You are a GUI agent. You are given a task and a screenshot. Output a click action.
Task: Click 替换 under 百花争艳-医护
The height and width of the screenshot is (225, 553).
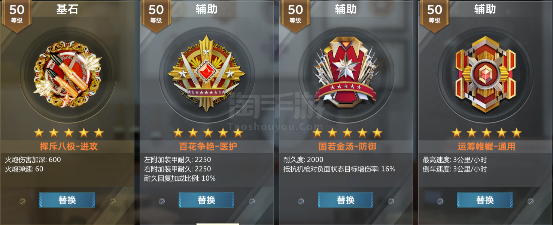[x=206, y=200]
